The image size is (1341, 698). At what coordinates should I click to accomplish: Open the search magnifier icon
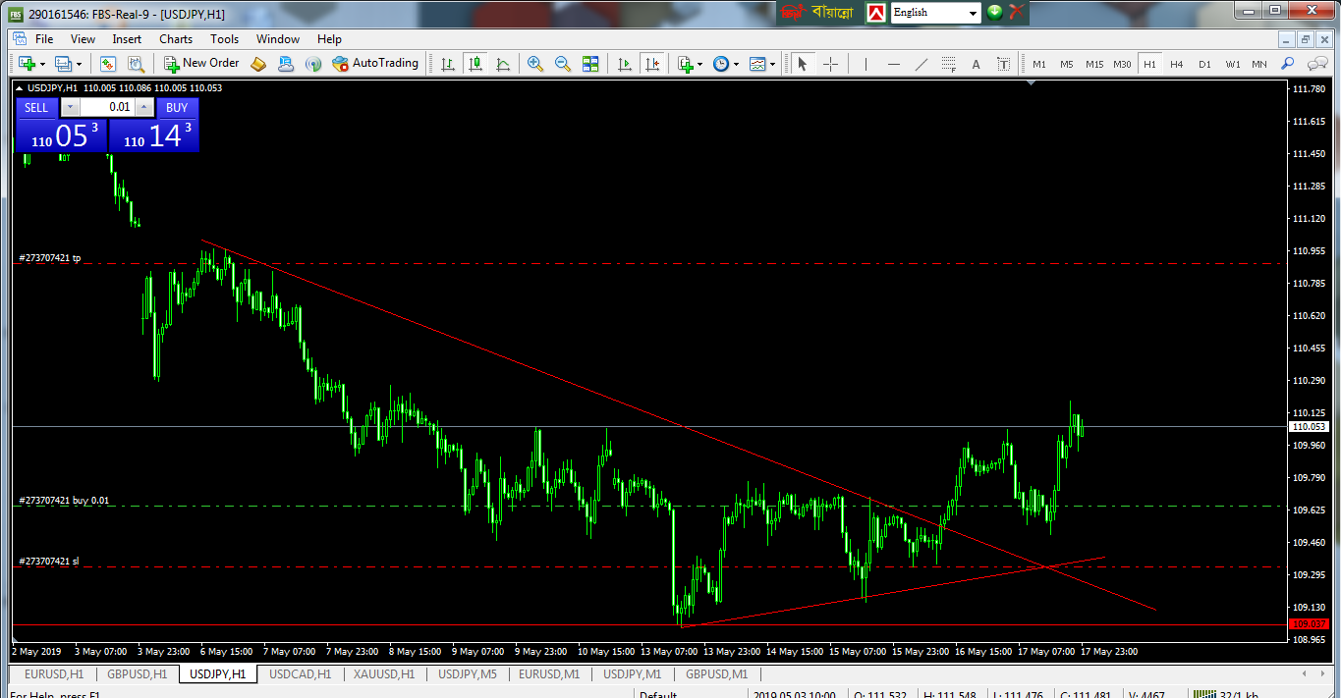(1287, 64)
